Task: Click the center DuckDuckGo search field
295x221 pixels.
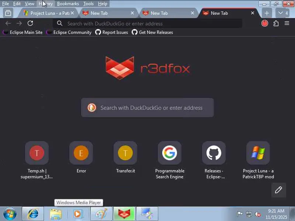Action: 147,108
